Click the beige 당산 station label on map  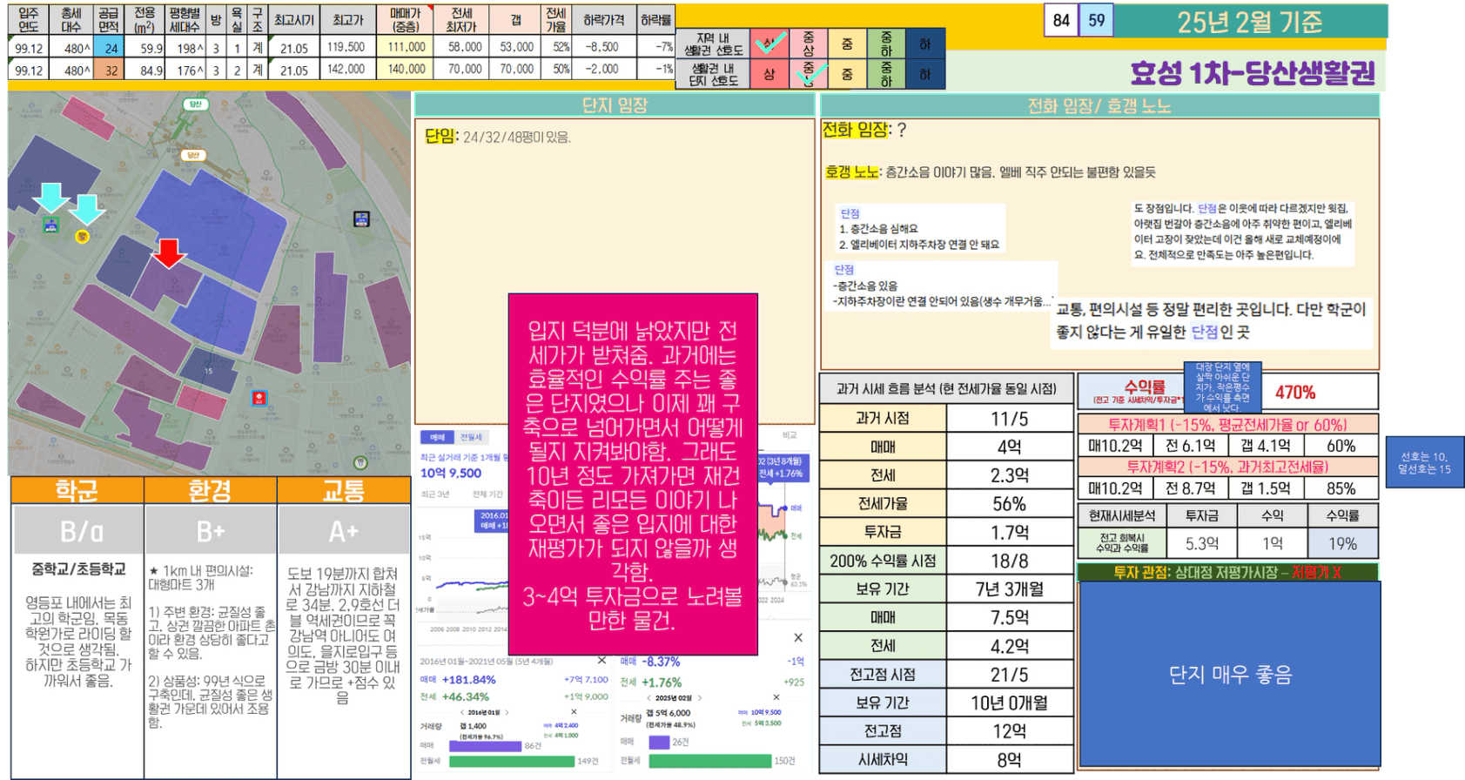[193, 155]
